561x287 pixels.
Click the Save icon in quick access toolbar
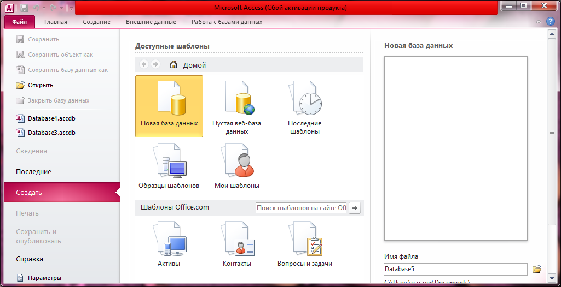[24, 8]
